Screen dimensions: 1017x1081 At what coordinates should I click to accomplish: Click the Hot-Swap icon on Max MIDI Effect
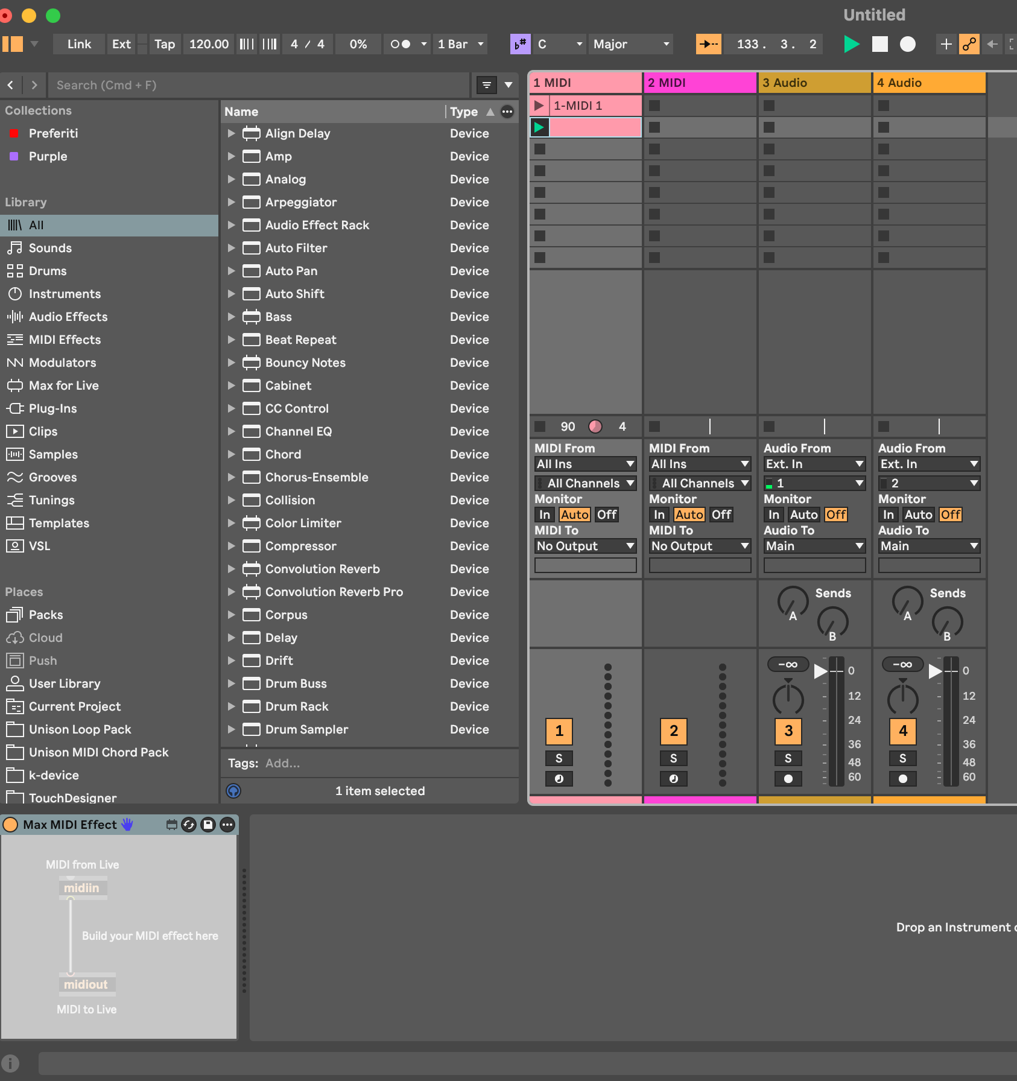(x=189, y=825)
